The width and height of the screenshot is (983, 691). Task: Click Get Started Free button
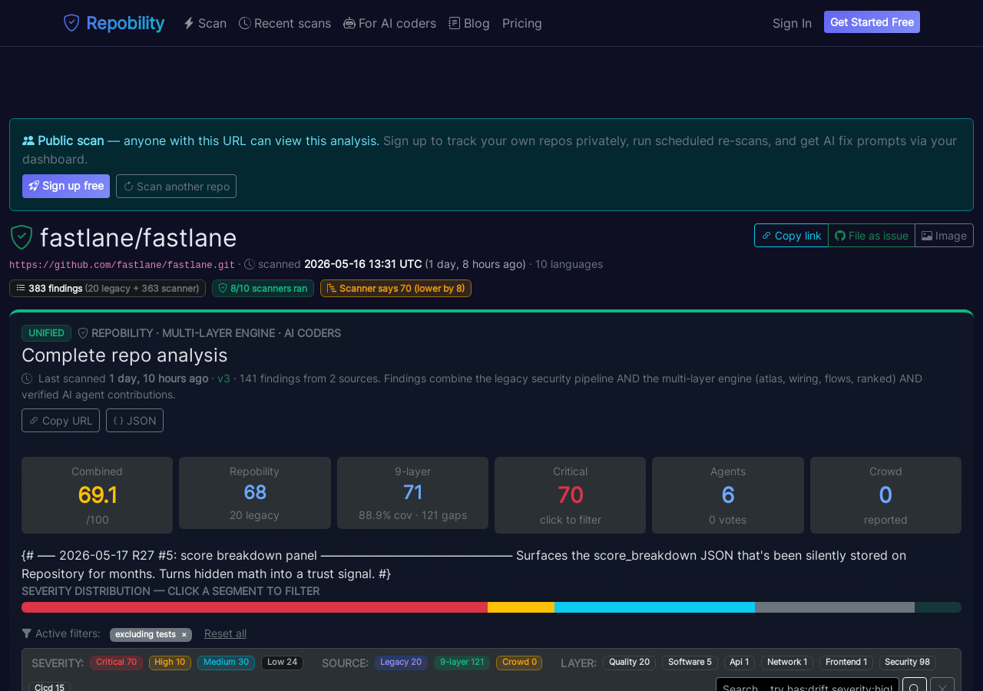(x=872, y=22)
